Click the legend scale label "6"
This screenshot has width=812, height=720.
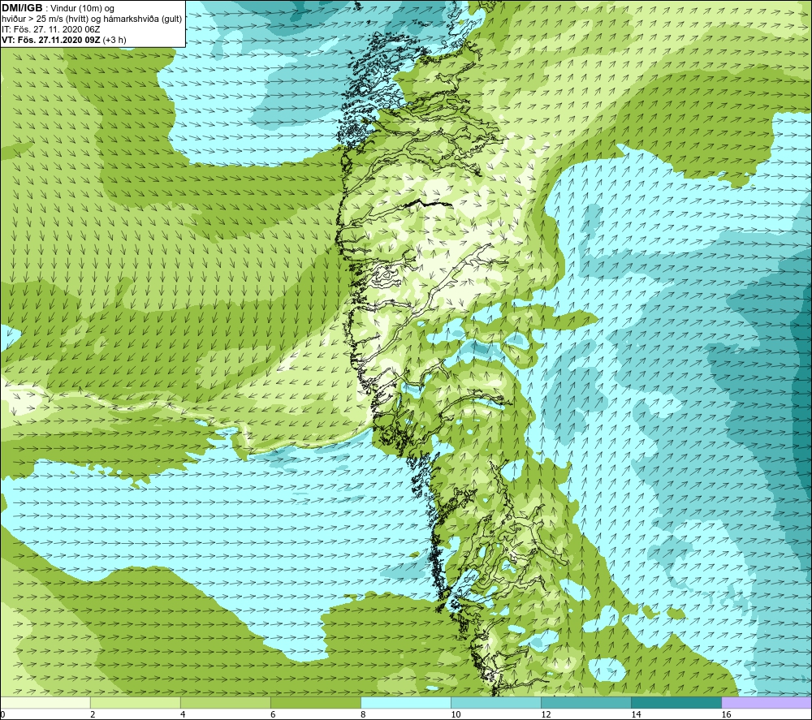point(273,714)
